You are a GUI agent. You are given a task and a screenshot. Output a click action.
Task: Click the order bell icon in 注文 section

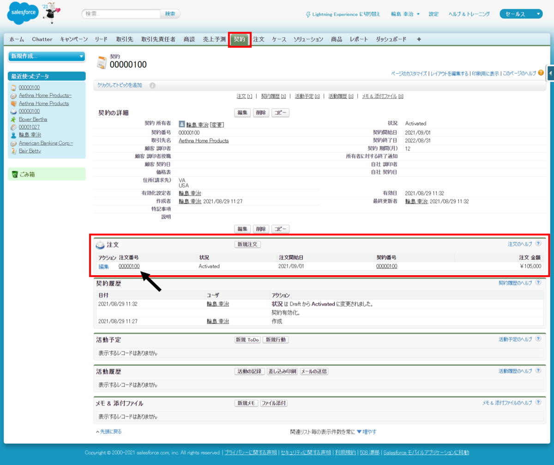pos(100,245)
